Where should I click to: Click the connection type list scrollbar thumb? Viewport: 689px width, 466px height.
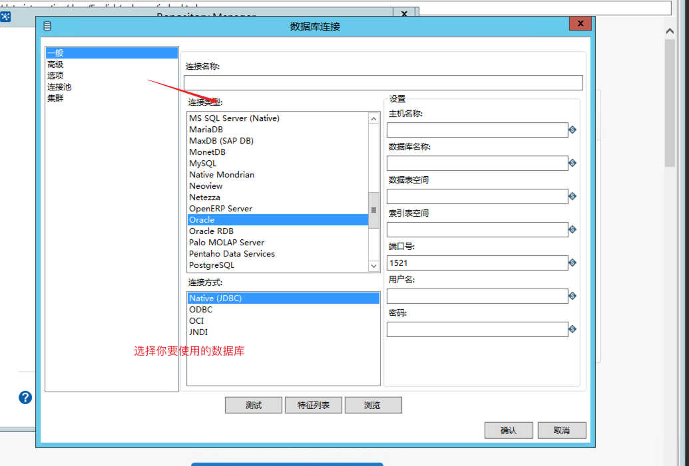pyautogui.click(x=373, y=210)
